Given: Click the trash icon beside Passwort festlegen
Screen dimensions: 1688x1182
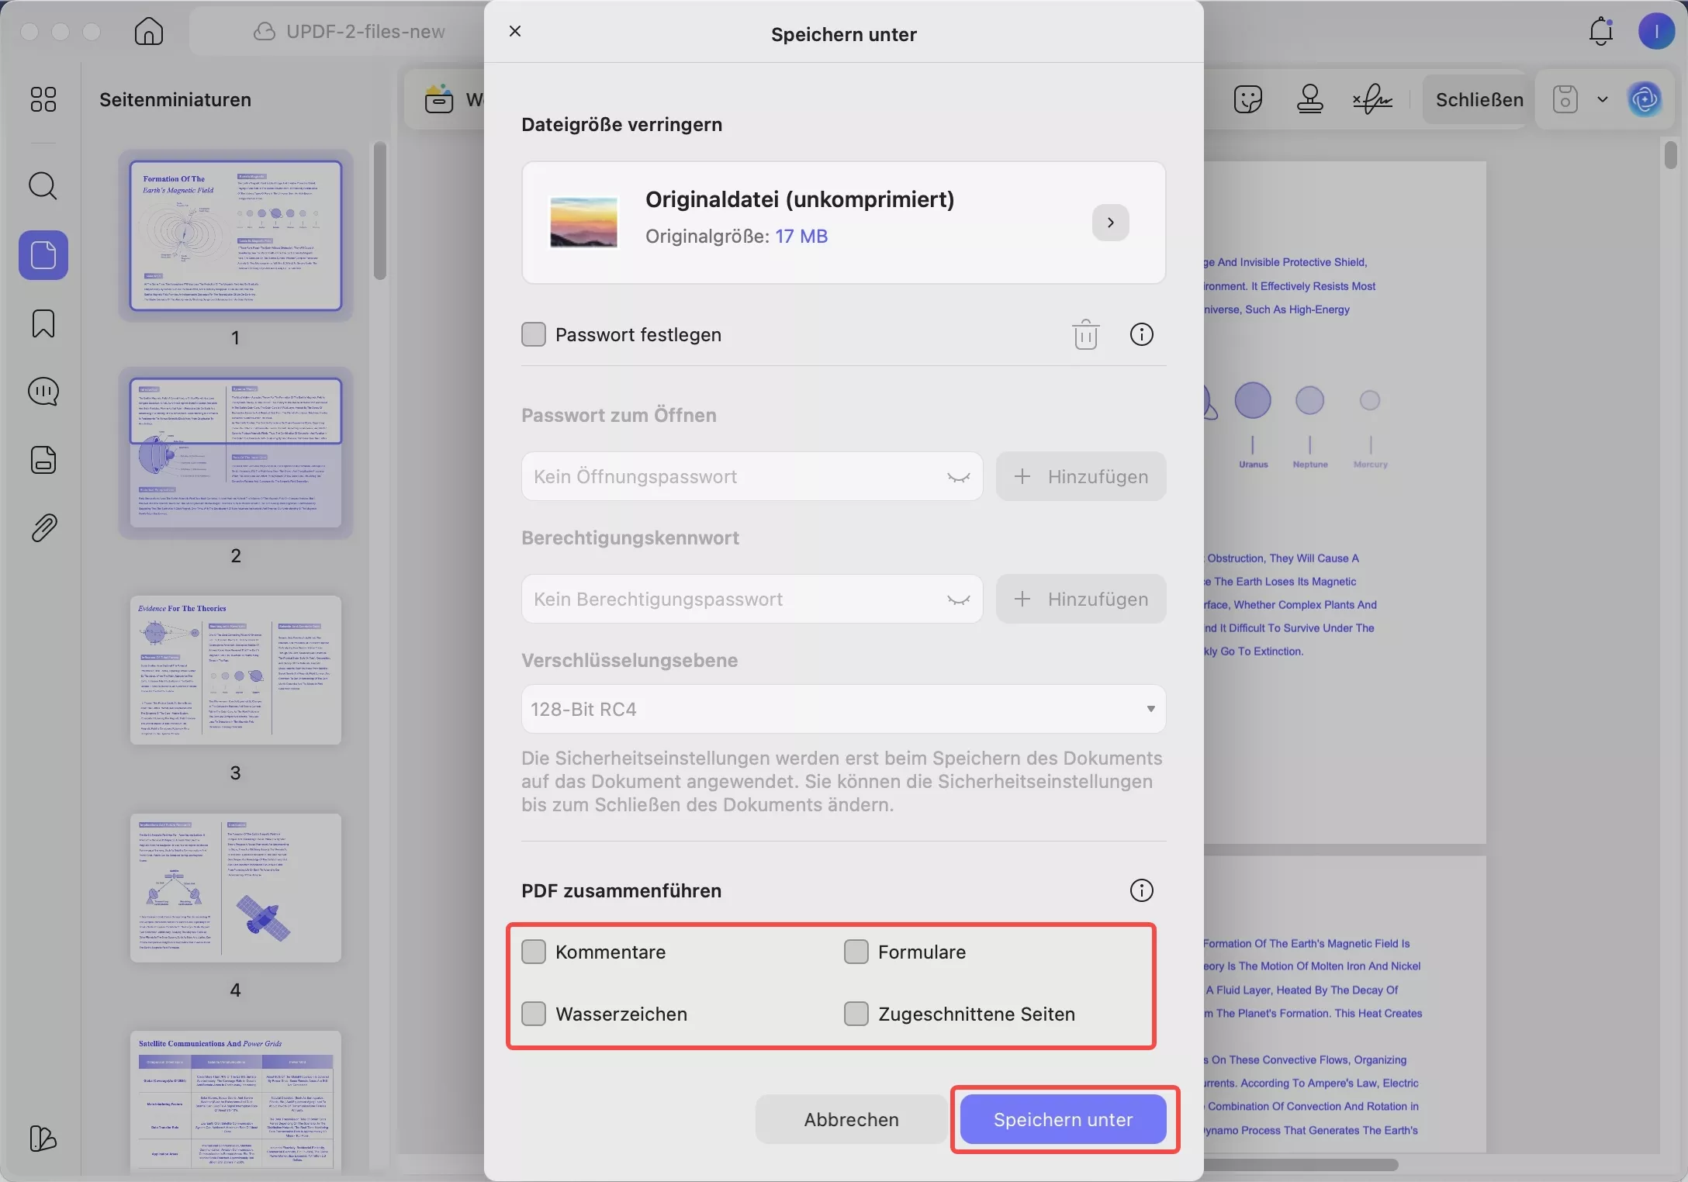Looking at the screenshot, I should pos(1085,335).
